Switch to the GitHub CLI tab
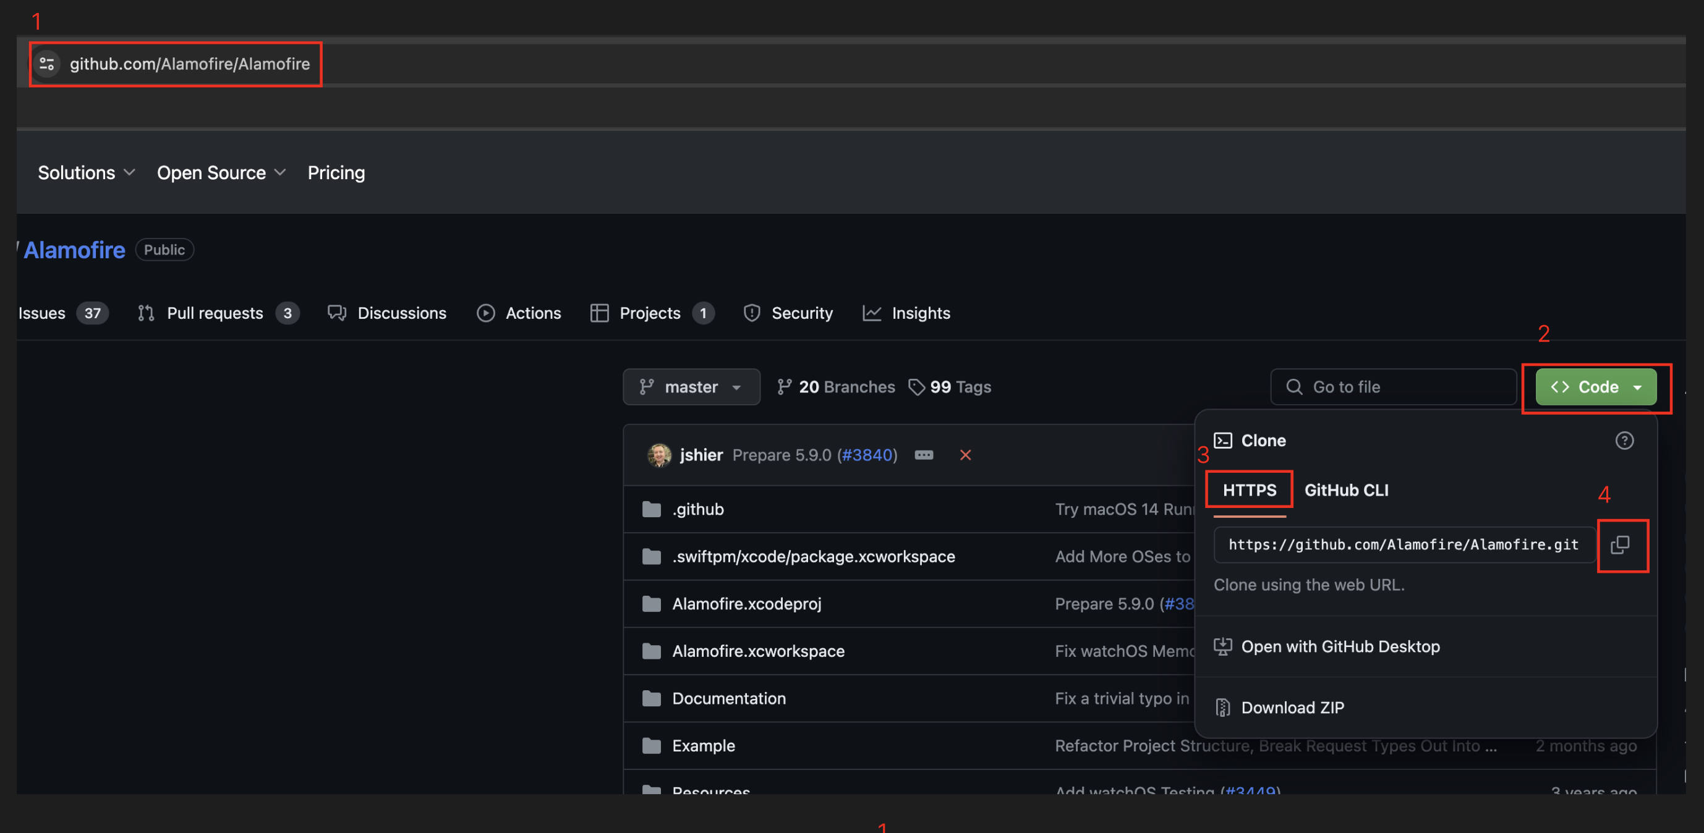This screenshot has height=833, width=1704. pyautogui.click(x=1345, y=490)
